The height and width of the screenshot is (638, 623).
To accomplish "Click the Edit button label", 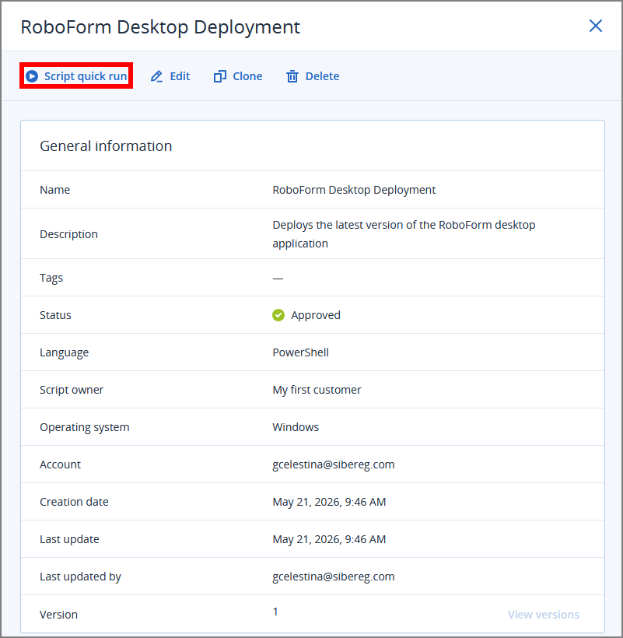I will [180, 76].
